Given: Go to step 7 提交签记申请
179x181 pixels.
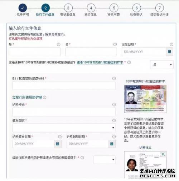Looking at the screenshot, I should (x=159, y=10).
